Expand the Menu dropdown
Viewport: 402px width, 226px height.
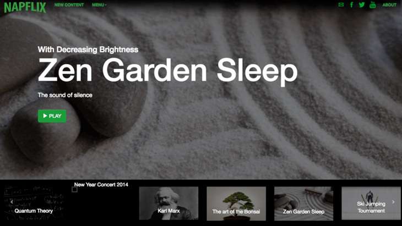pos(99,5)
